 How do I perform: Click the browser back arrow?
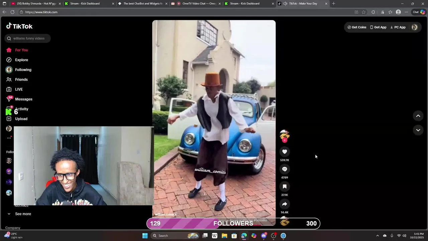click(4, 12)
